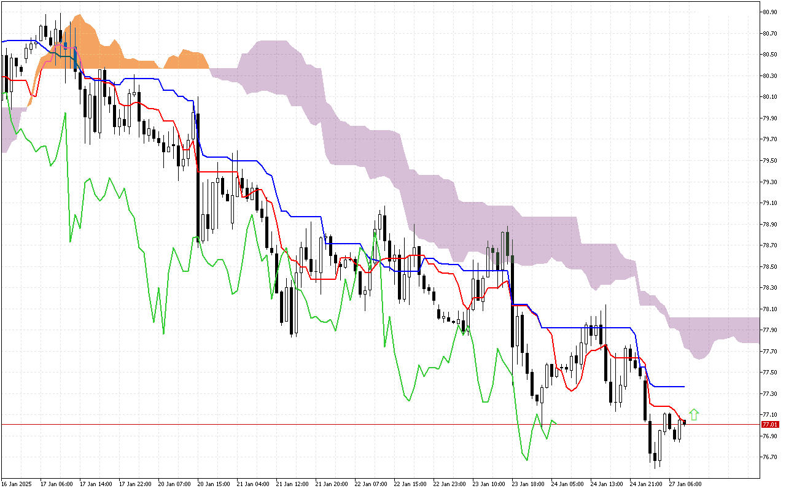Select the red current price tag 77.01
This screenshot has height=491, width=786.
coord(770,424)
